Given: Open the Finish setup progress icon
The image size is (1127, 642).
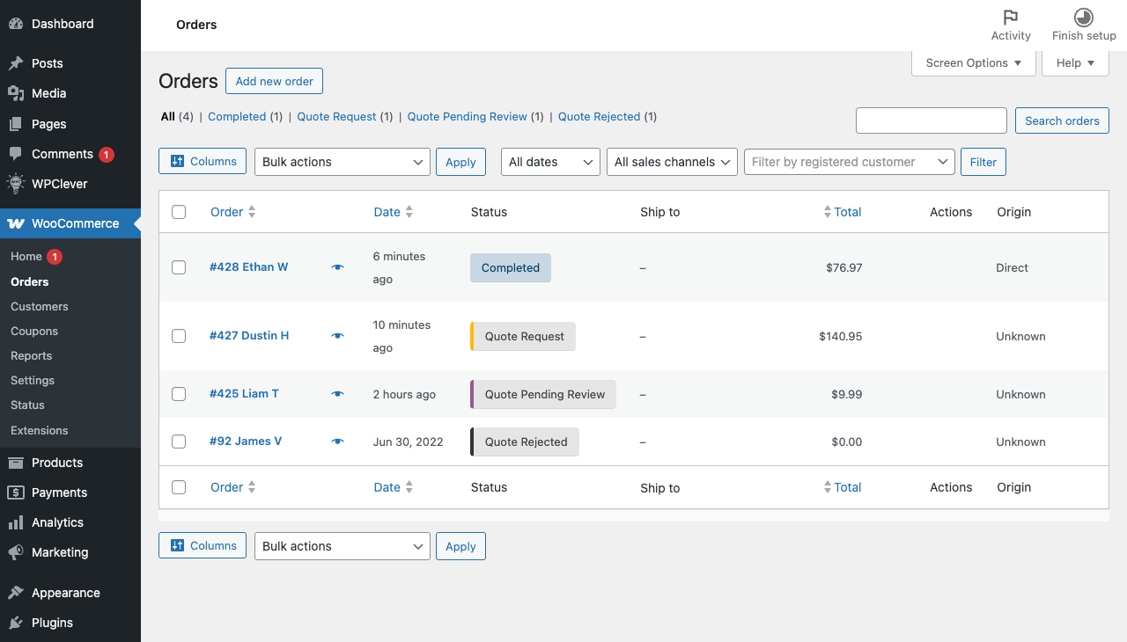Looking at the screenshot, I should (x=1083, y=18).
